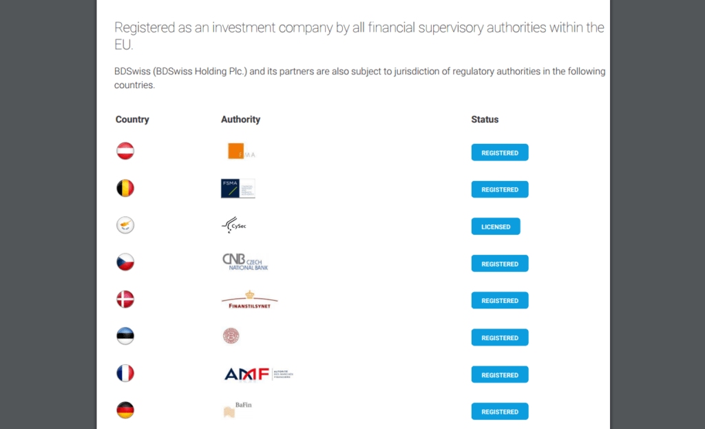Screen dimensions: 705x429
Task: Click the REGISTERED button in Austria row
Action: [500, 152]
